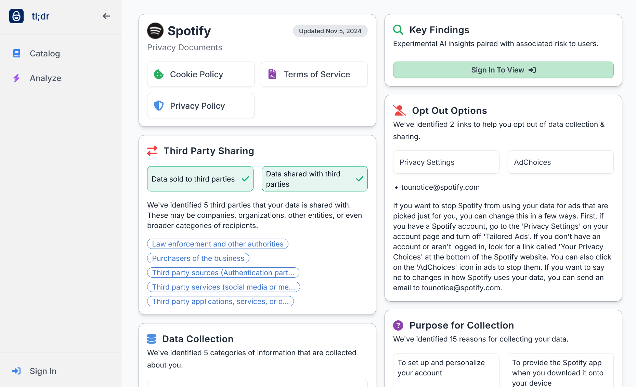Click the Privacy Policy shield icon
Screen dimensions: 636x387
159,106
